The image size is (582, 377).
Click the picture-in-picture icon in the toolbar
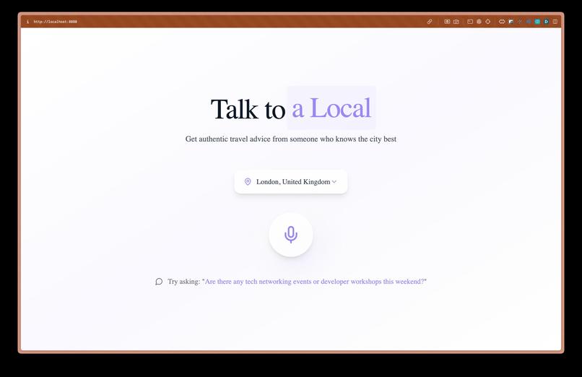pos(511,22)
